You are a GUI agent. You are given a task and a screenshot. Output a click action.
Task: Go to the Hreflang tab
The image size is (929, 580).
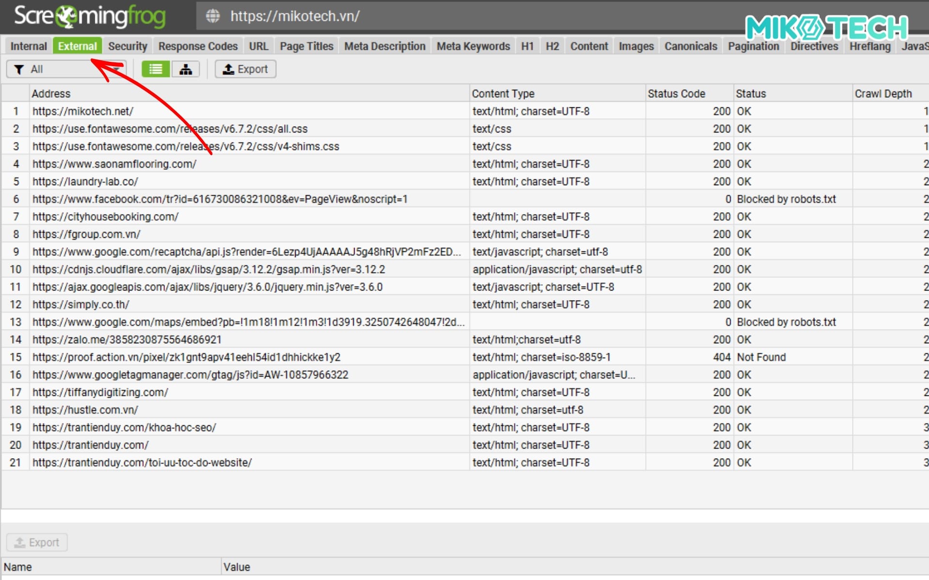click(x=869, y=46)
